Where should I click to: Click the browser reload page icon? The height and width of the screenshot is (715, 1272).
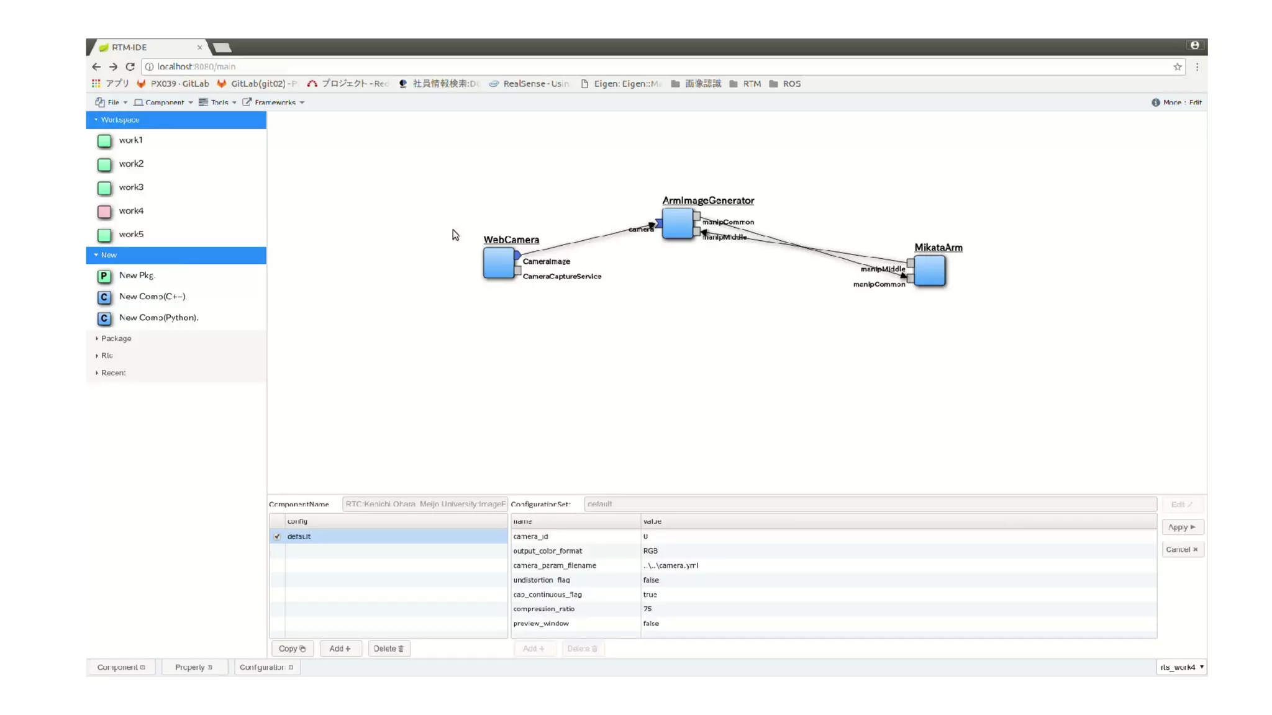click(130, 66)
